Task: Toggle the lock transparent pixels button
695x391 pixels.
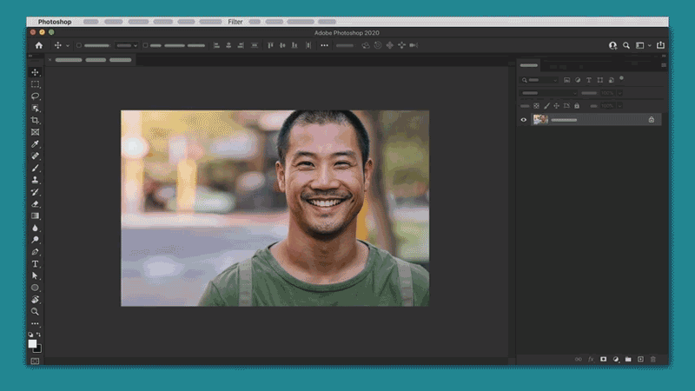Action: pos(537,106)
